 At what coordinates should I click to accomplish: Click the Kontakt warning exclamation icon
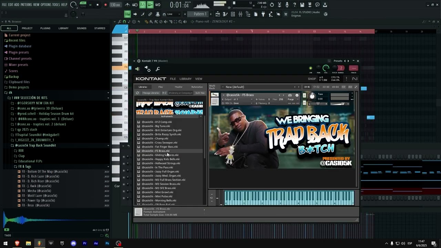pos(347,79)
